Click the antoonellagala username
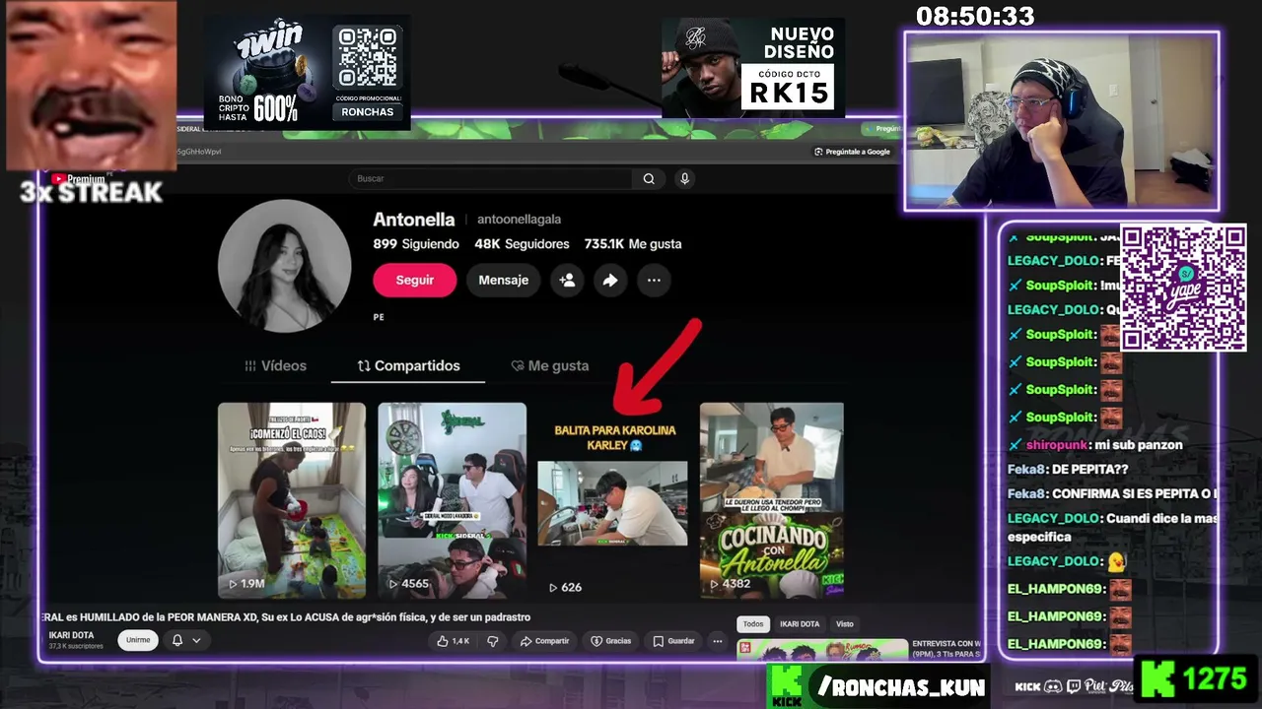This screenshot has width=1262, height=709. (x=519, y=220)
